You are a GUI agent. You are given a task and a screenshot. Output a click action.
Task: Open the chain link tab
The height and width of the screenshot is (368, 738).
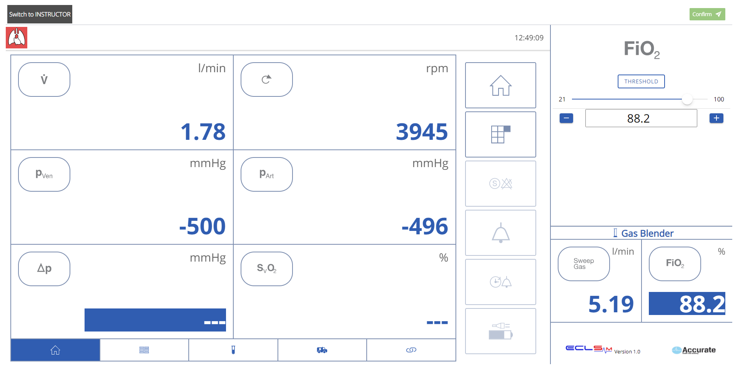tap(411, 350)
